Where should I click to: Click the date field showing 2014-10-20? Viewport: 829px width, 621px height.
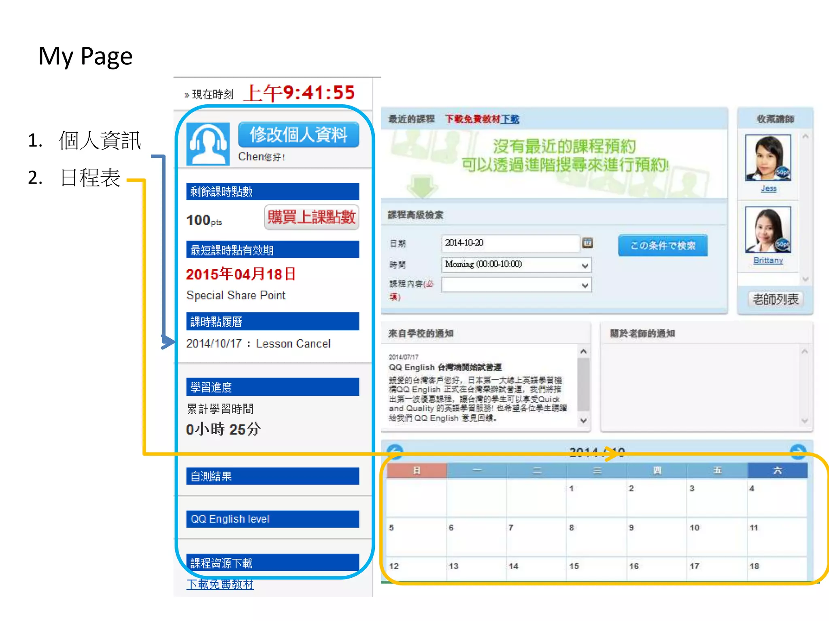(510, 243)
